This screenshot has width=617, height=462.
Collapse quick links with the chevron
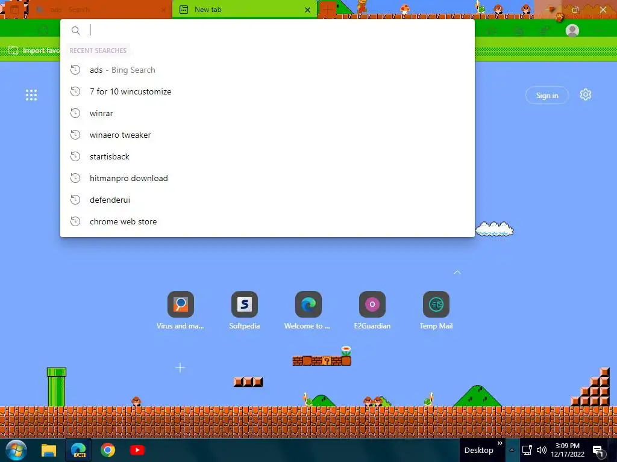[x=457, y=273]
